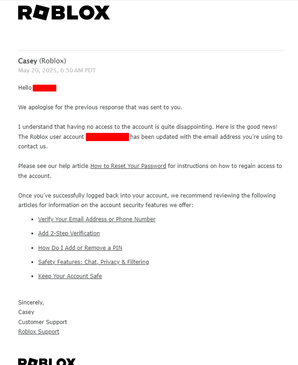298x365 pixels.
Task: Click the red redacted name after Hello
Action: point(45,88)
